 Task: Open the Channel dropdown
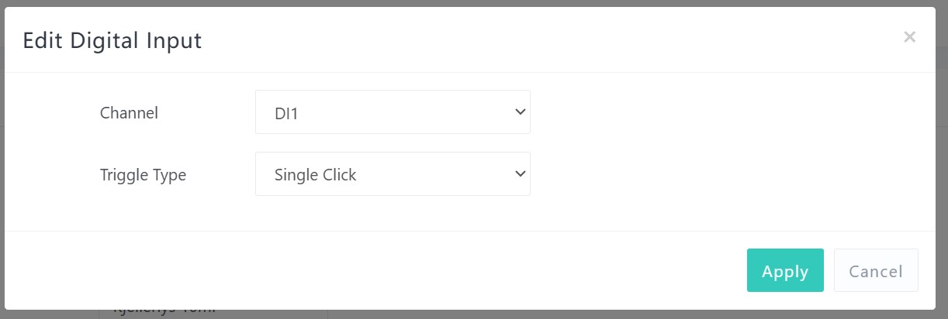click(392, 112)
